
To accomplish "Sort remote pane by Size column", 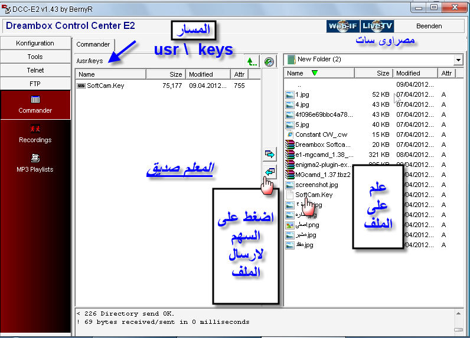I will [166, 74].
